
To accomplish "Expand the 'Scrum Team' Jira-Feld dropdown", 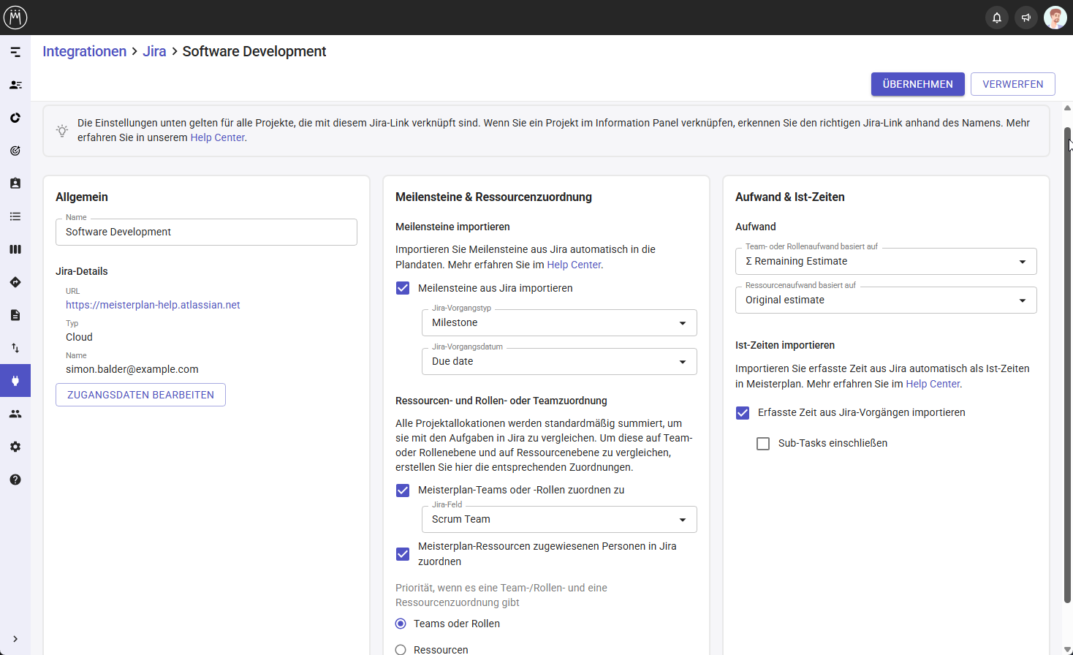I will (682, 519).
